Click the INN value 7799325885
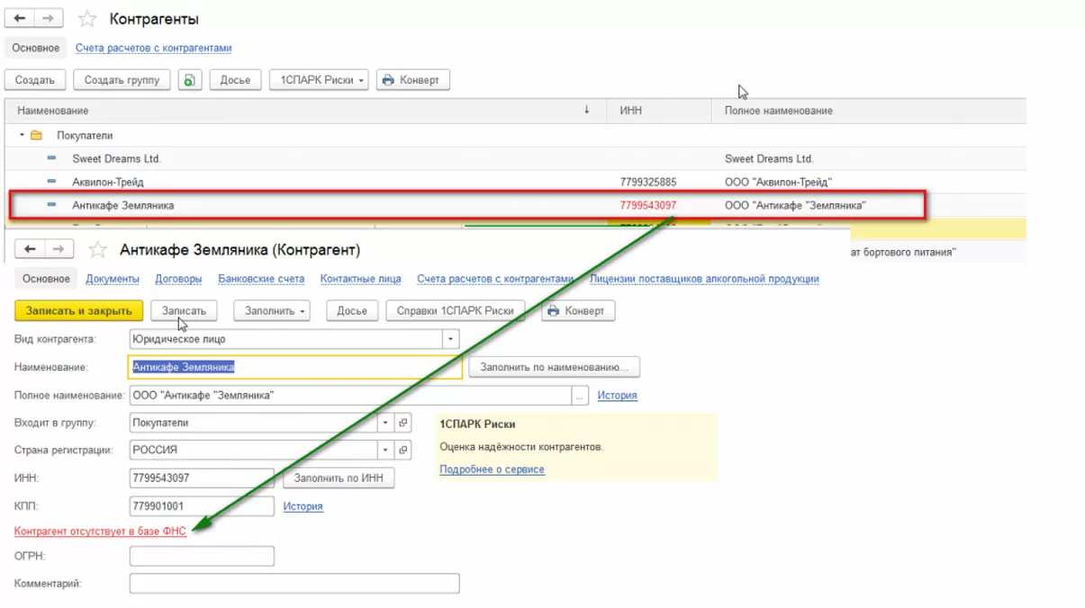Viewport: 1085px width, 608px height. [648, 182]
